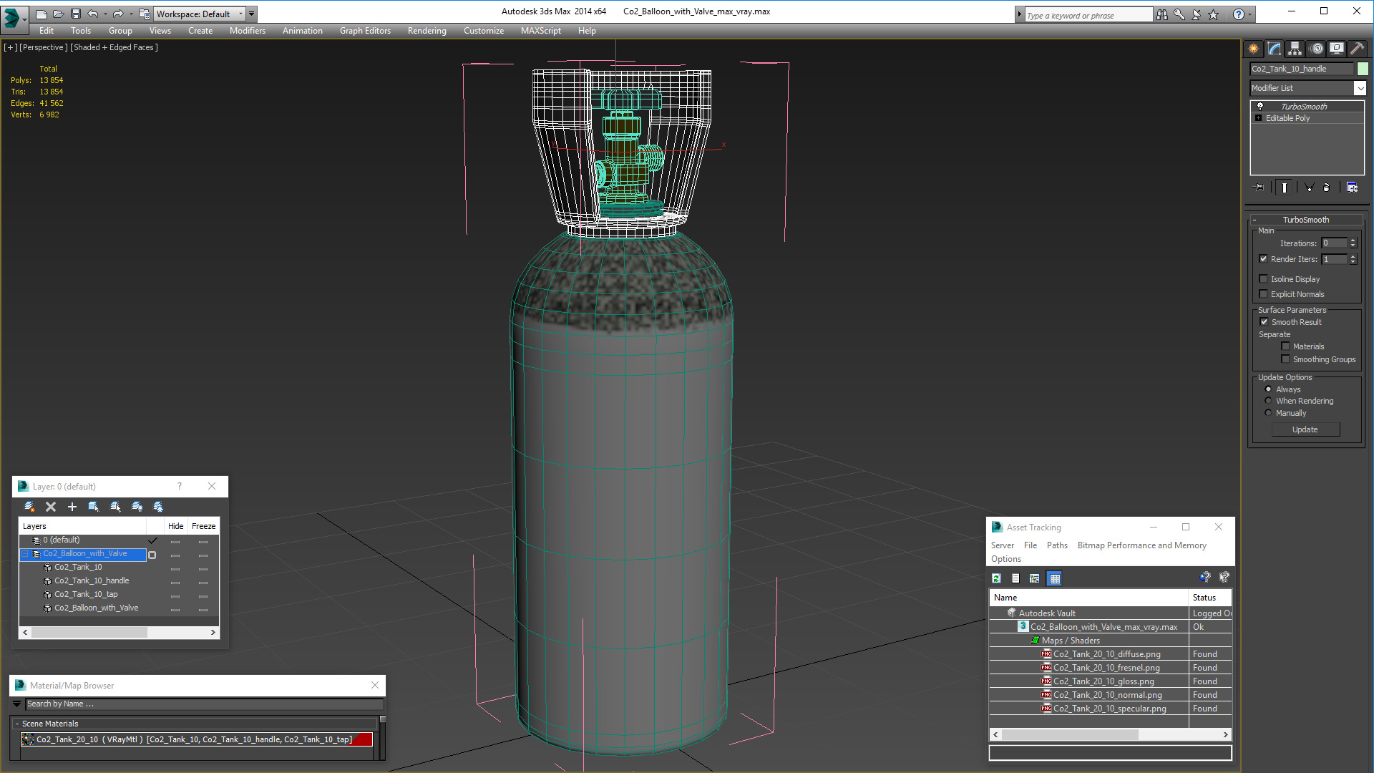Click Hide/Unhide All Layers icon
The image size is (1374, 773).
pos(137,507)
